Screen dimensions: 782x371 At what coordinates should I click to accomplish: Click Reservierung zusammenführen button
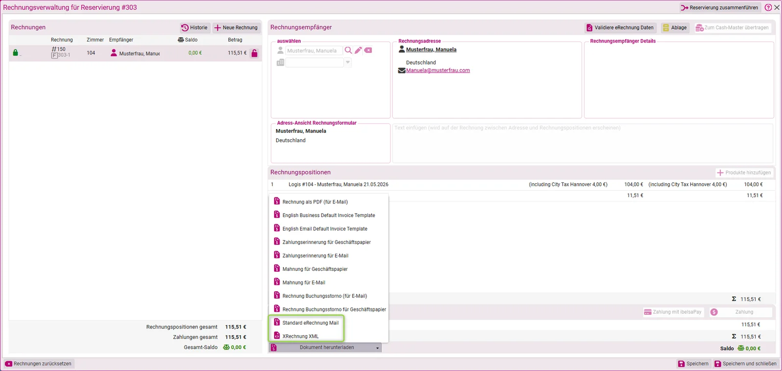[x=719, y=7]
